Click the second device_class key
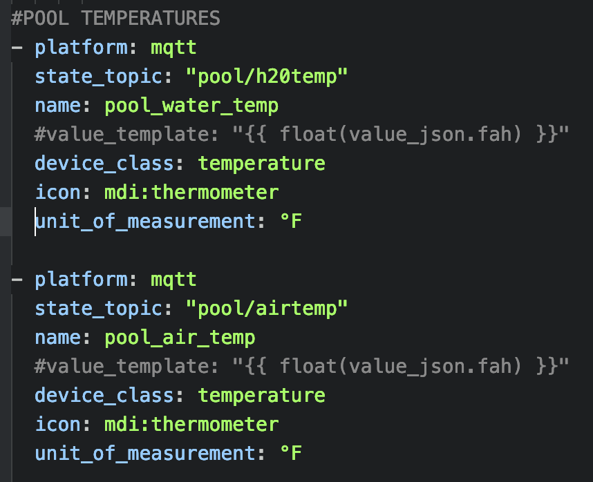The width and height of the screenshot is (593, 482). click(104, 396)
